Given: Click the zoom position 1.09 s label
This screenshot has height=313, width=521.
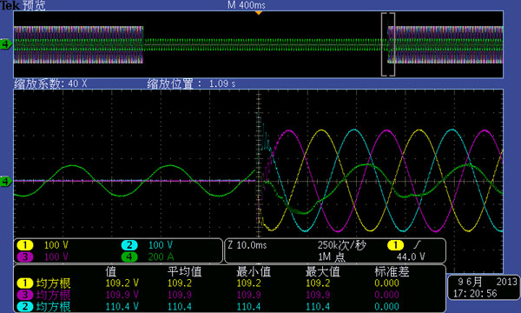Looking at the screenshot, I should (x=191, y=83).
